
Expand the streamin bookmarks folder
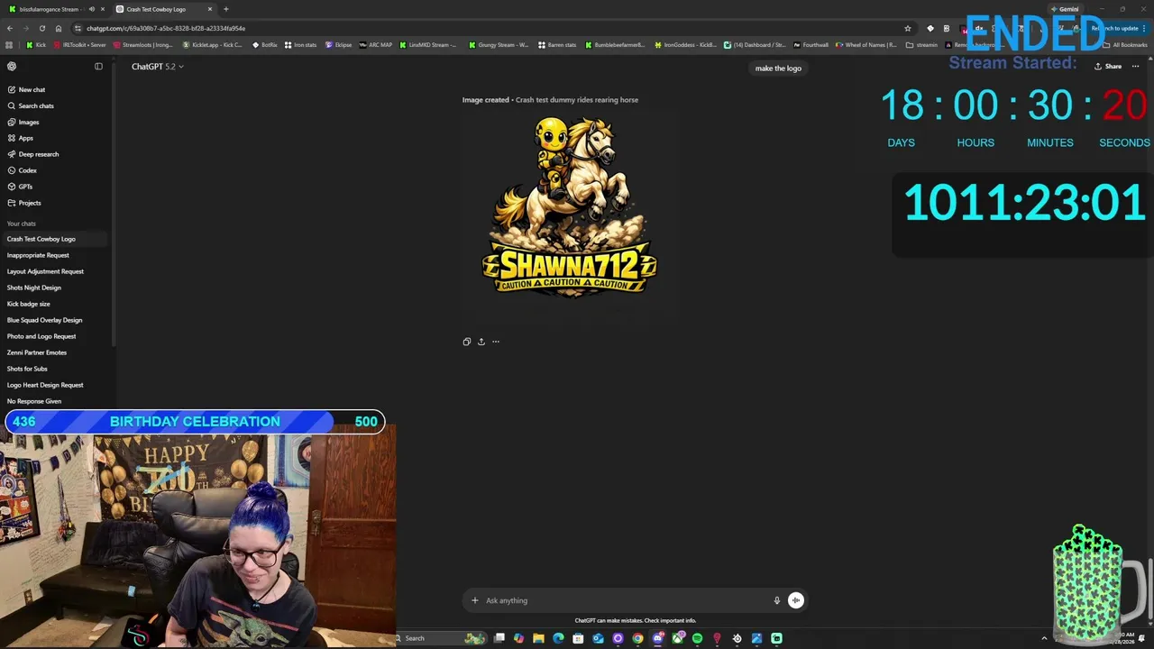[922, 44]
